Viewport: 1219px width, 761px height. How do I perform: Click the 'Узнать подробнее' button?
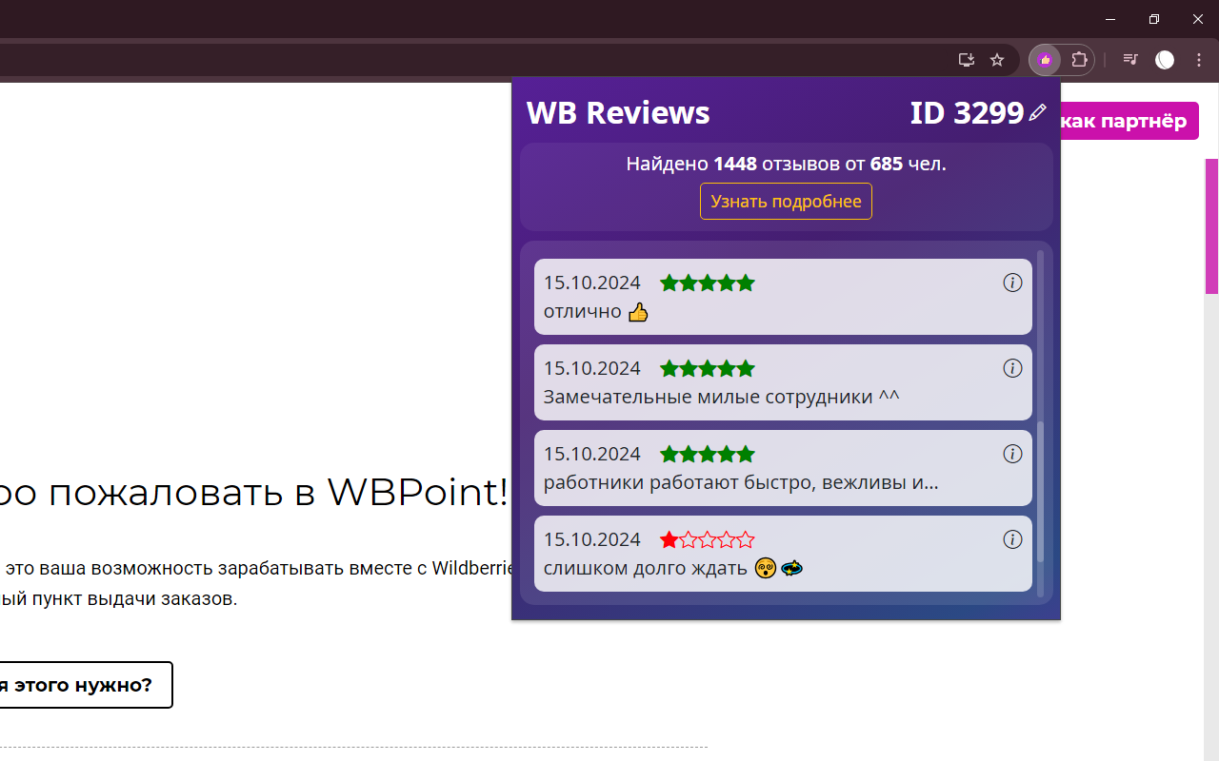tap(786, 201)
